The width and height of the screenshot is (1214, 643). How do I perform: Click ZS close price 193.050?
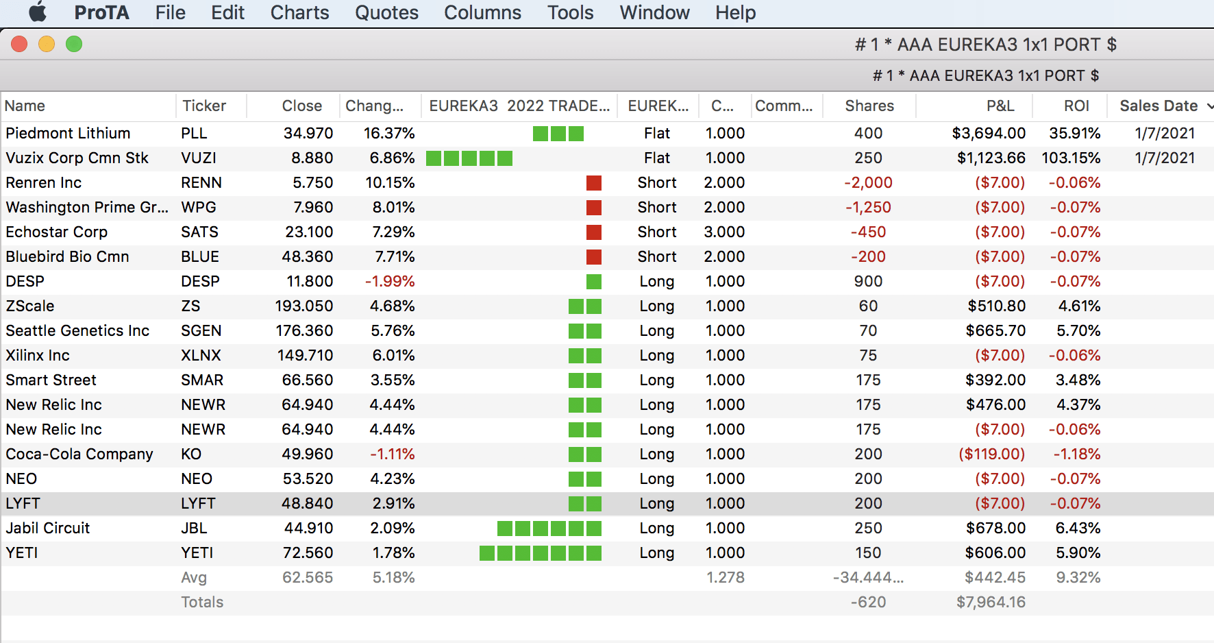[x=304, y=306]
